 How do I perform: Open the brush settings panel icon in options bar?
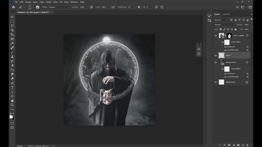[x=38, y=7]
